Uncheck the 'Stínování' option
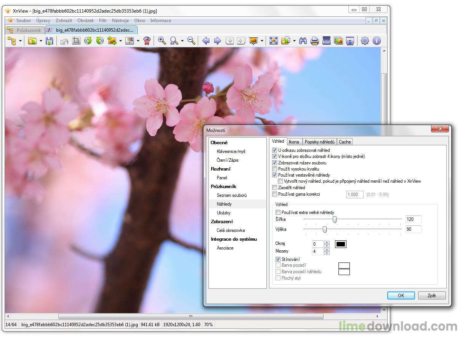Viewport: 460px width, 338px height. (278, 259)
